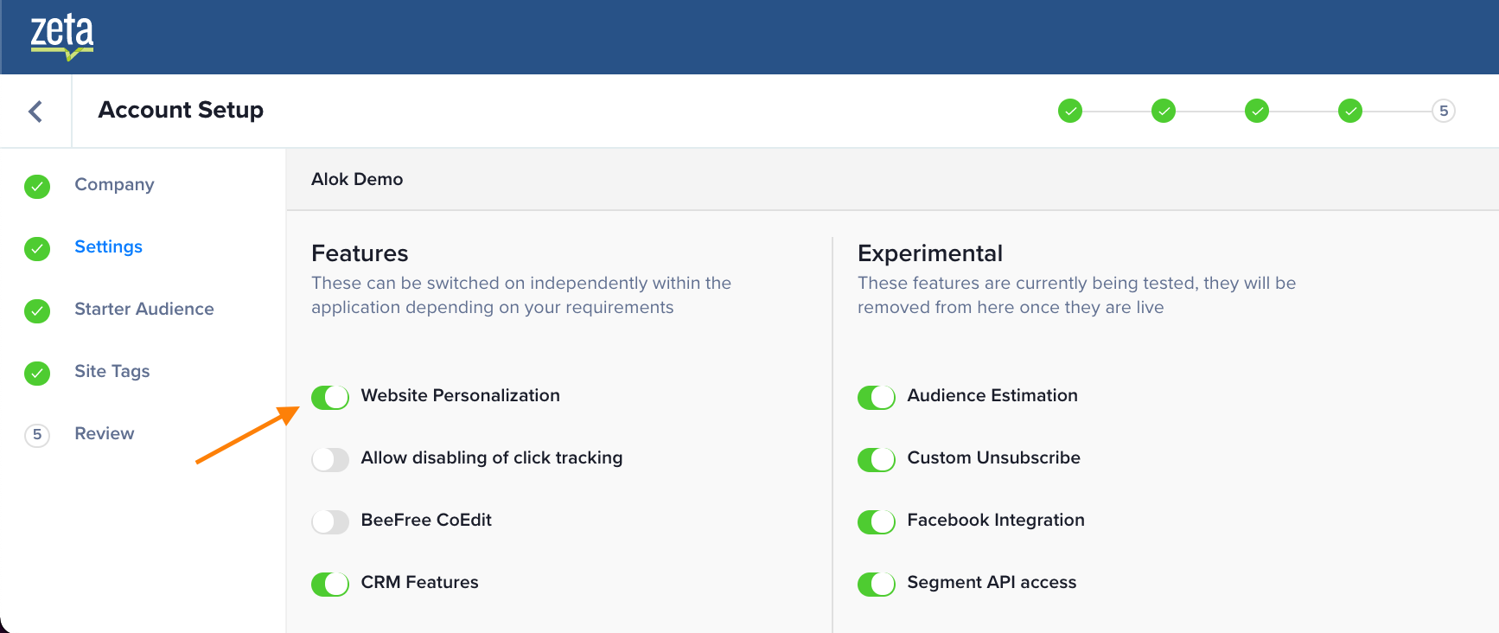Screen dimensions: 1499x633
Task: Disable Segment API access toggle
Action: point(877,584)
